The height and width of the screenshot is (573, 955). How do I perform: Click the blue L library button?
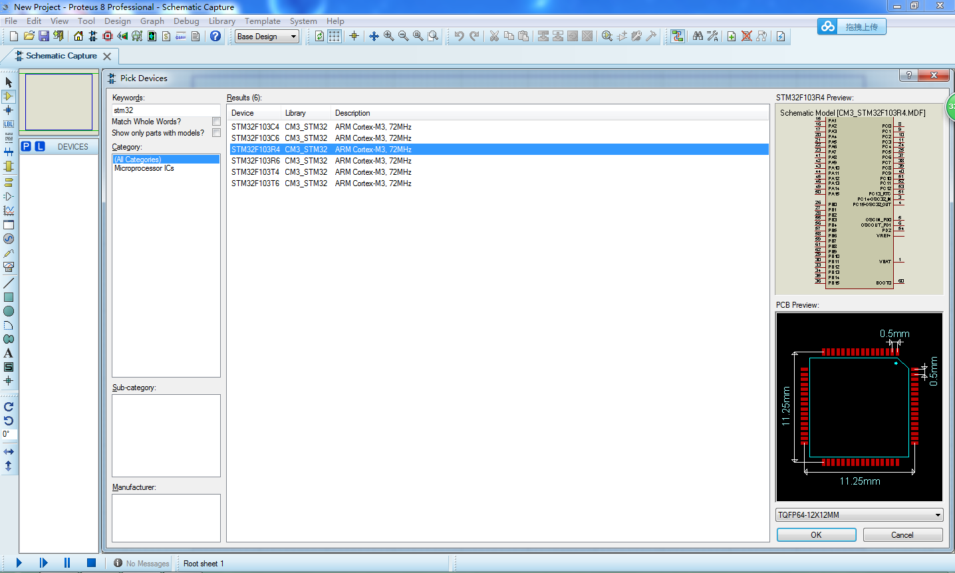point(40,146)
